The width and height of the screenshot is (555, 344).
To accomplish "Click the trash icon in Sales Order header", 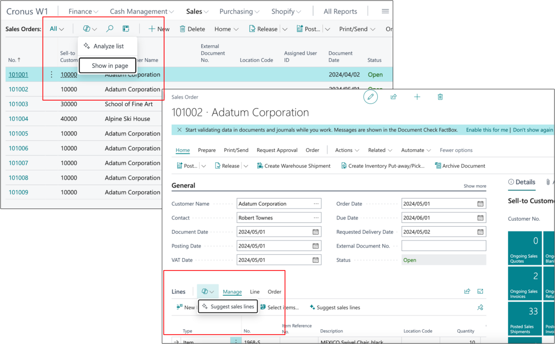I will [x=440, y=97].
